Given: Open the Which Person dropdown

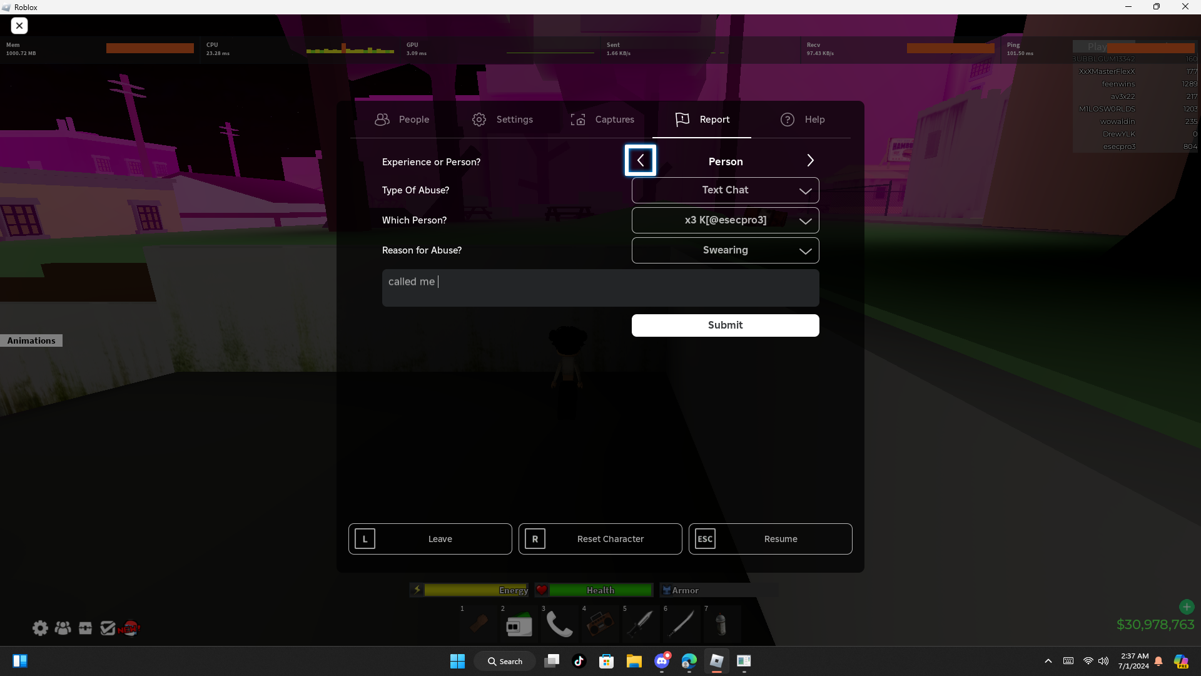Looking at the screenshot, I should [726, 220].
